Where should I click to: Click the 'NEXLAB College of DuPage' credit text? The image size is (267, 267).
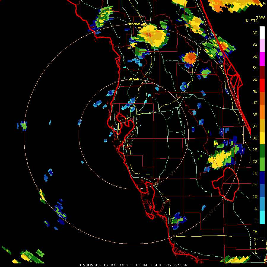(x=238, y=3)
